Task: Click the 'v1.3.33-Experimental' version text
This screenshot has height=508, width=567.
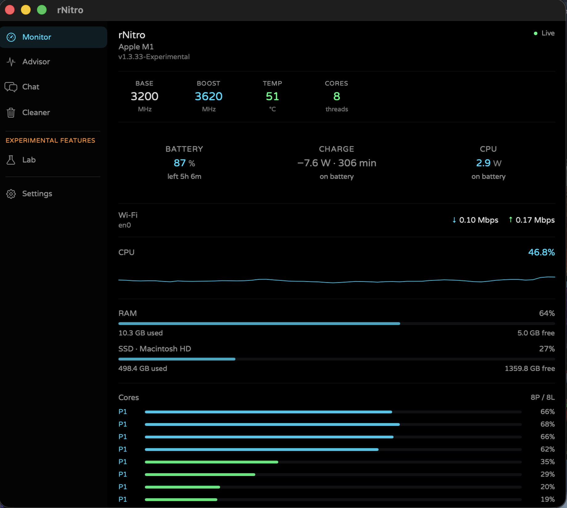Action: [x=154, y=57]
